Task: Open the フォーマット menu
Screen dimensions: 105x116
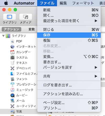Action: (83, 3)
